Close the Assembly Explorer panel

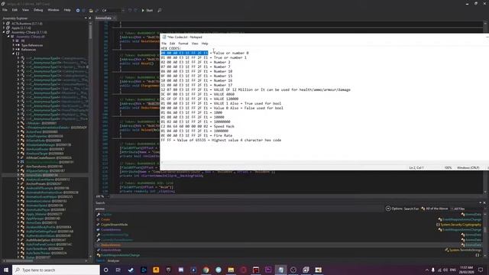point(90,18)
